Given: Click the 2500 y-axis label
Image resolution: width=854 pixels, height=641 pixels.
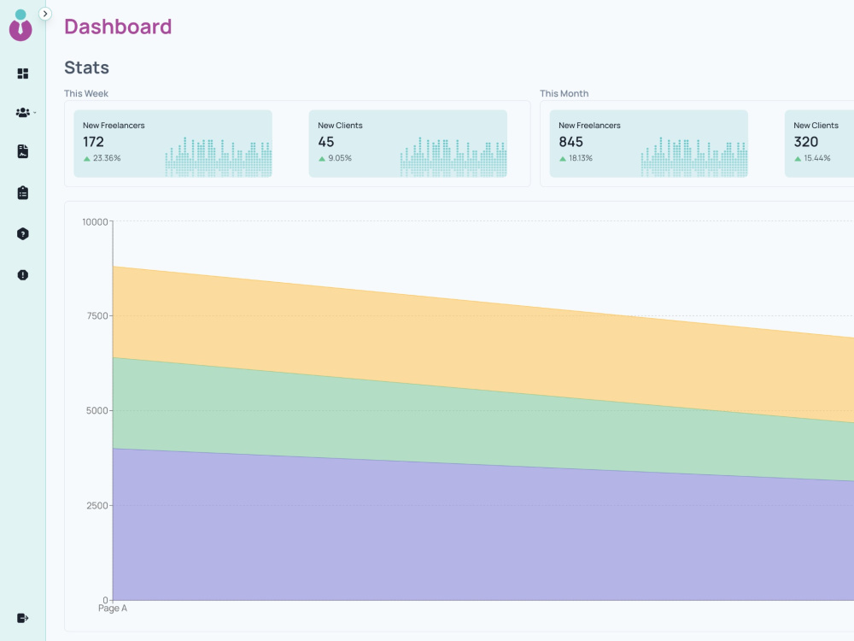Looking at the screenshot, I should click(x=97, y=505).
